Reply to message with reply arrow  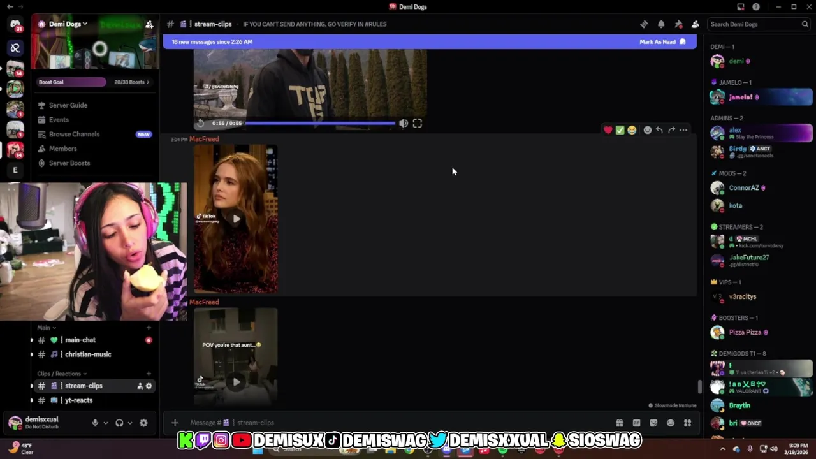click(x=659, y=130)
